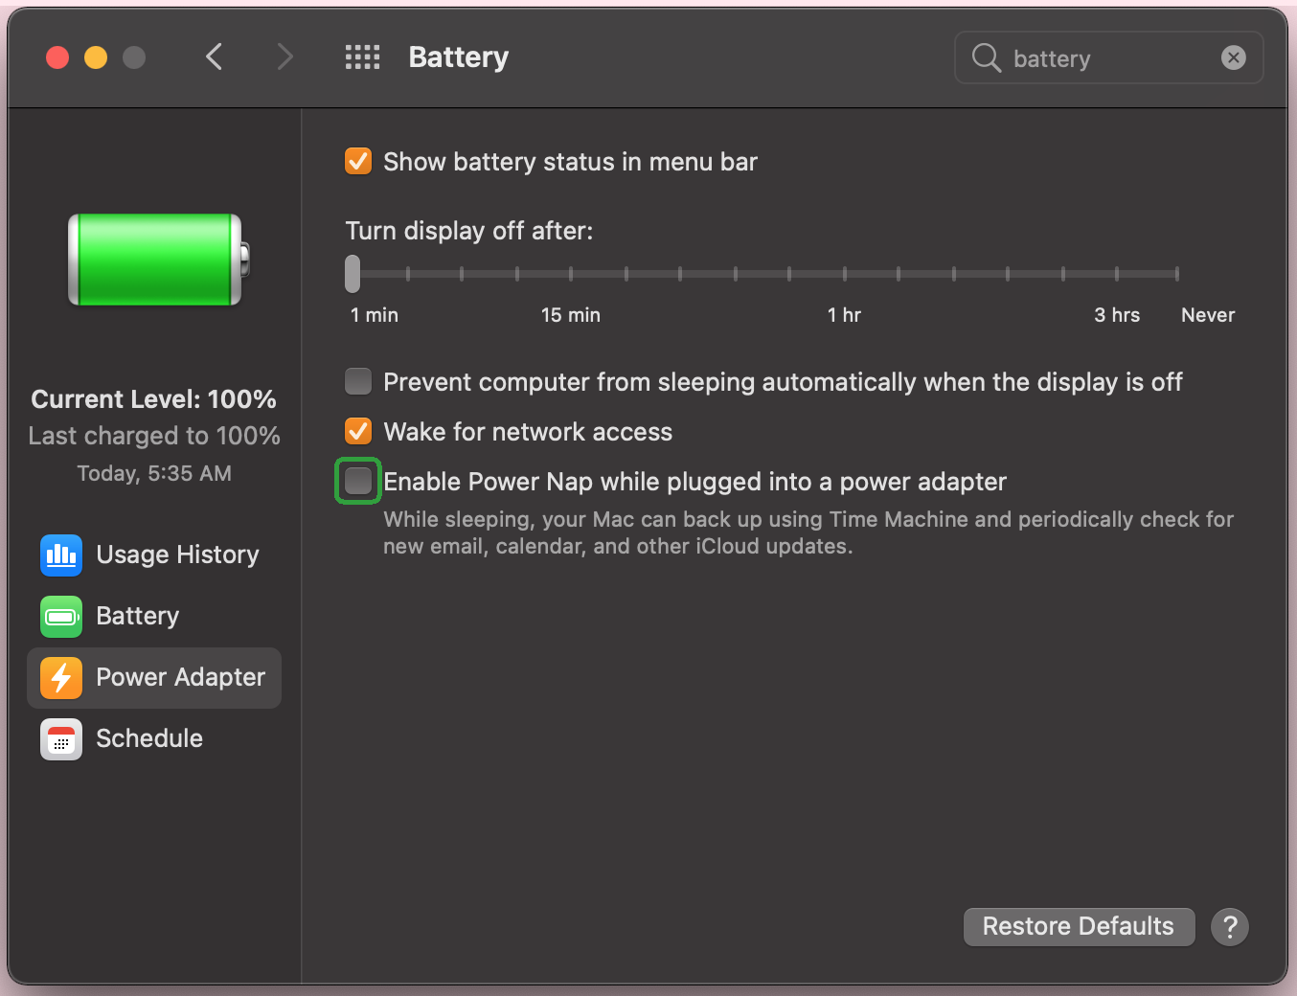
Task: Enable Power Nap while plugged in
Action: click(x=358, y=481)
